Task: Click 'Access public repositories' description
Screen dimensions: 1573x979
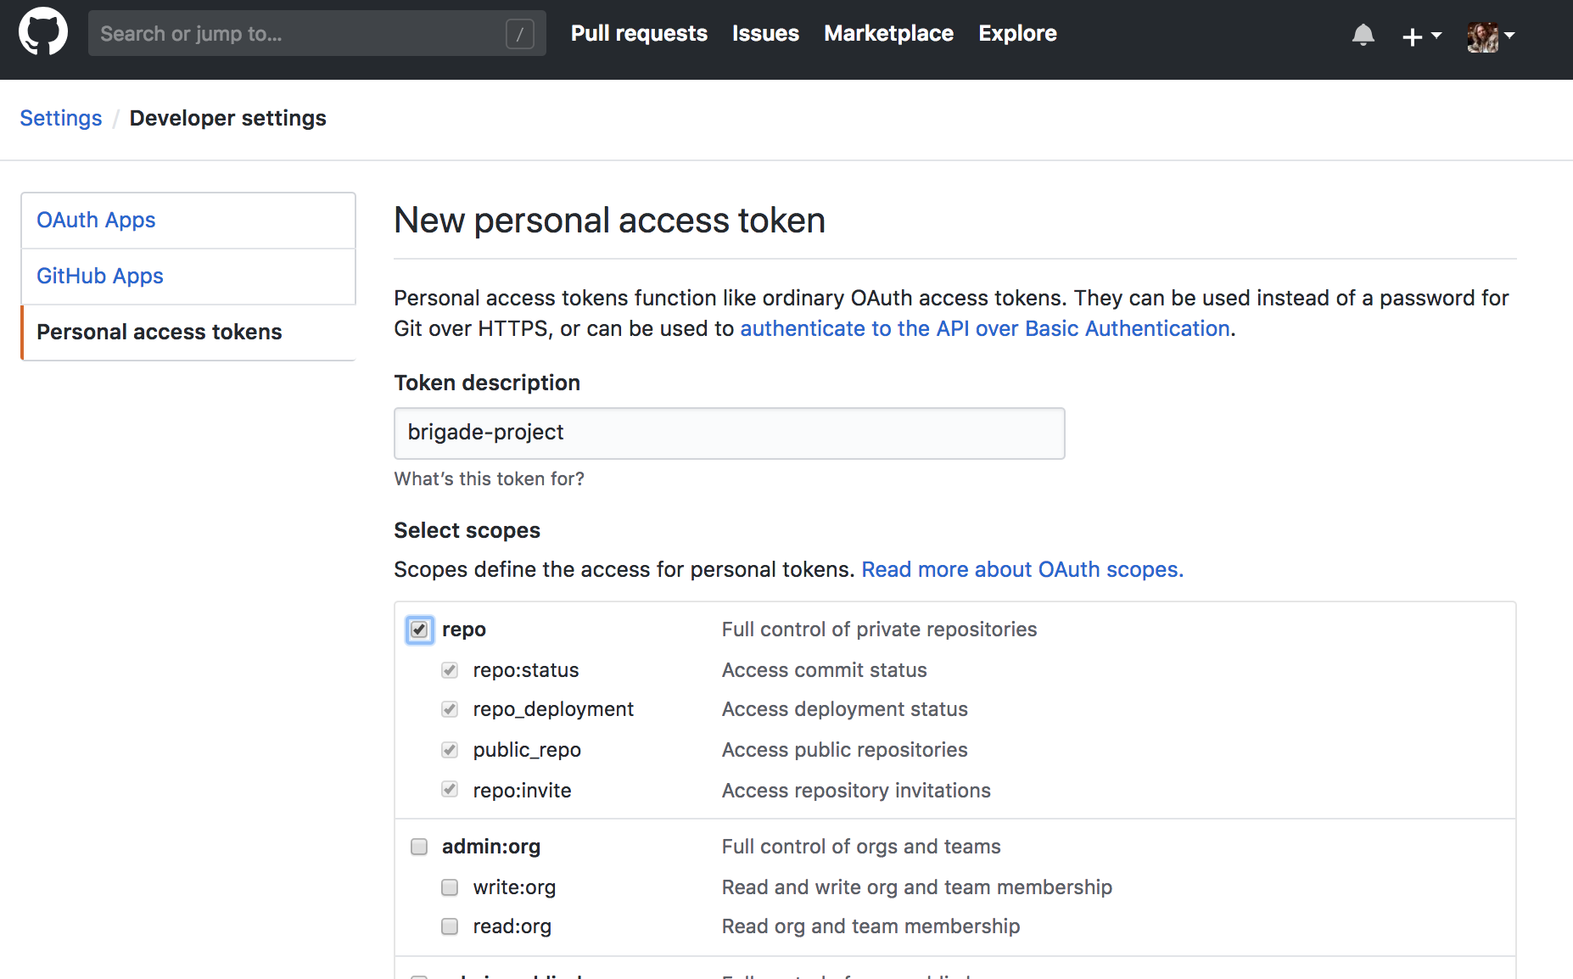Action: coord(844,750)
